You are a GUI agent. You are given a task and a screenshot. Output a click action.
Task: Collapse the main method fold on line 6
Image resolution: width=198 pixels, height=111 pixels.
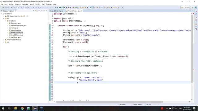tap(53, 26)
